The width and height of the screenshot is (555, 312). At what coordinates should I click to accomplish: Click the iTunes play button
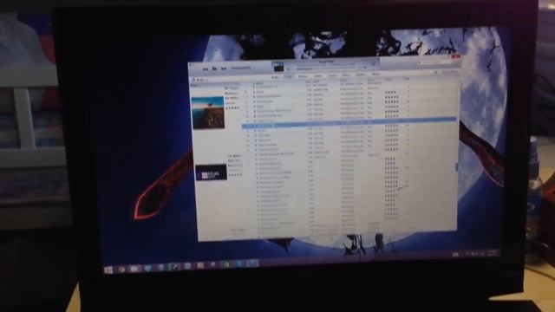click(214, 69)
